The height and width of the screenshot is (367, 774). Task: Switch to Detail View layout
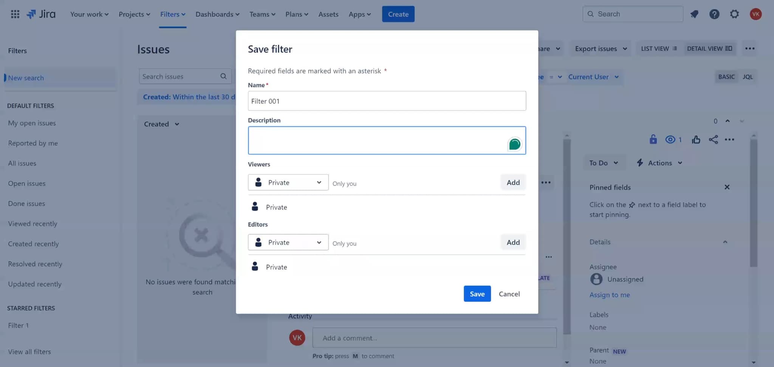click(709, 49)
